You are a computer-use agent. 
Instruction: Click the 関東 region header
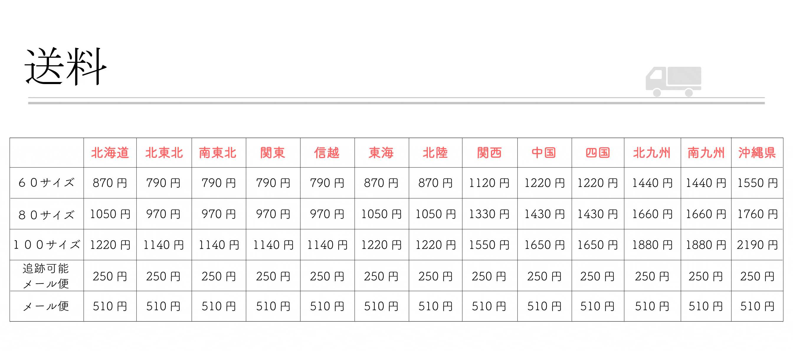tap(273, 153)
